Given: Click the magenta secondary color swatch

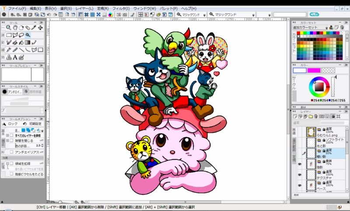Looking at the screenshot, I should (314, 70).
